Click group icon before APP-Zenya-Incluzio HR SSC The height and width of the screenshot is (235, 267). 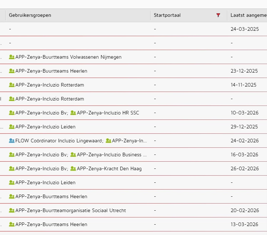73,113
